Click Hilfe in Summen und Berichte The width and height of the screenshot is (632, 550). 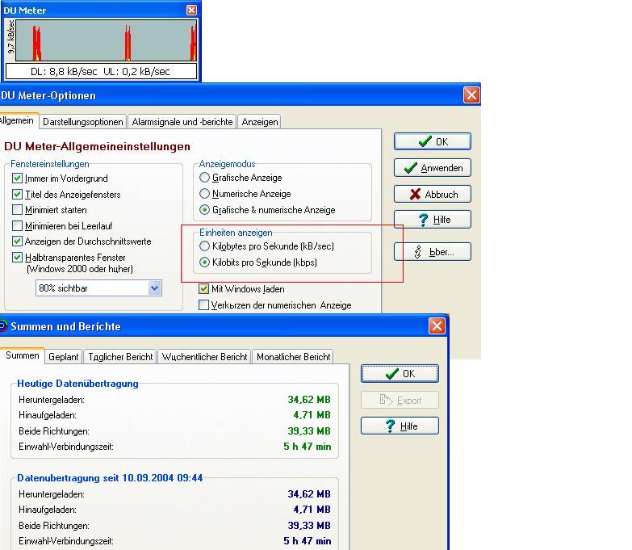coord(400,426)
